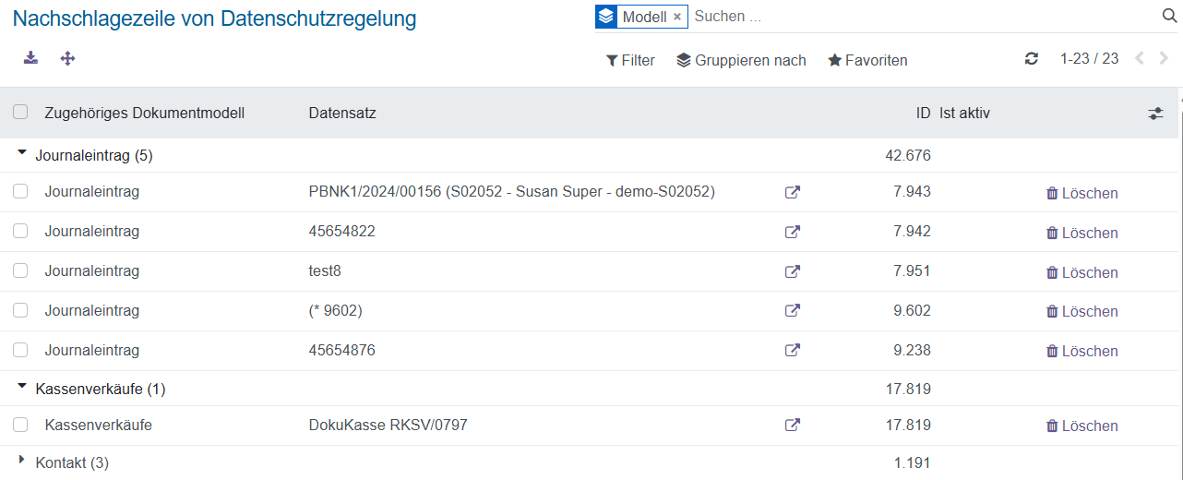Open external link for record test8
This screenshot has width=1183, height=480.
792,272
